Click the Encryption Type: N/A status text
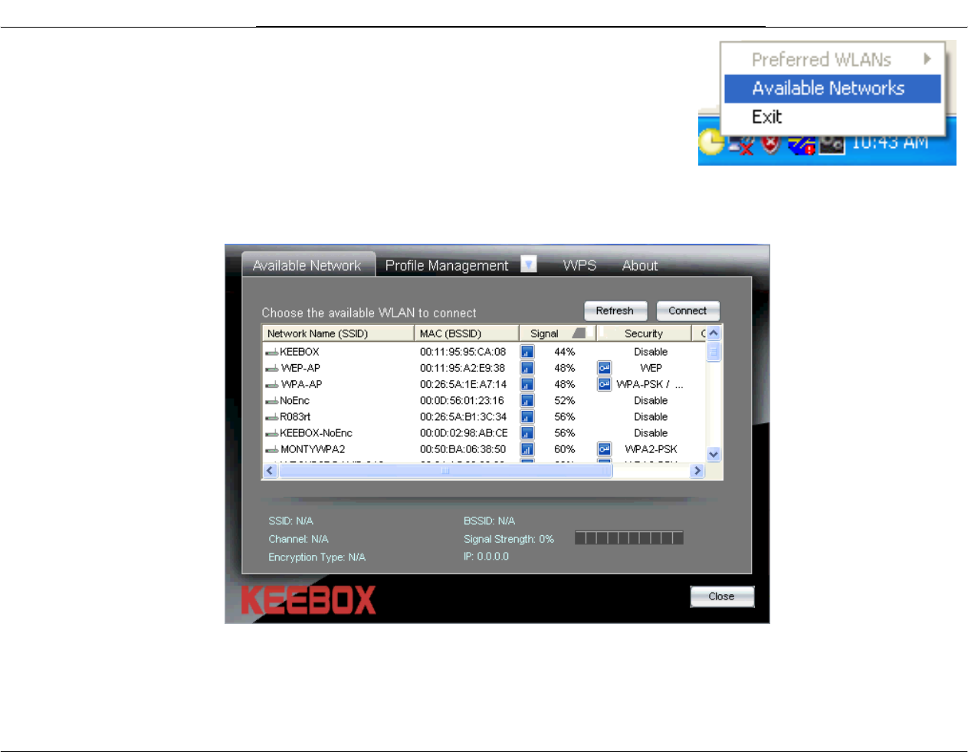The width and height of the screenshot is (968, 752). (317, 557)
